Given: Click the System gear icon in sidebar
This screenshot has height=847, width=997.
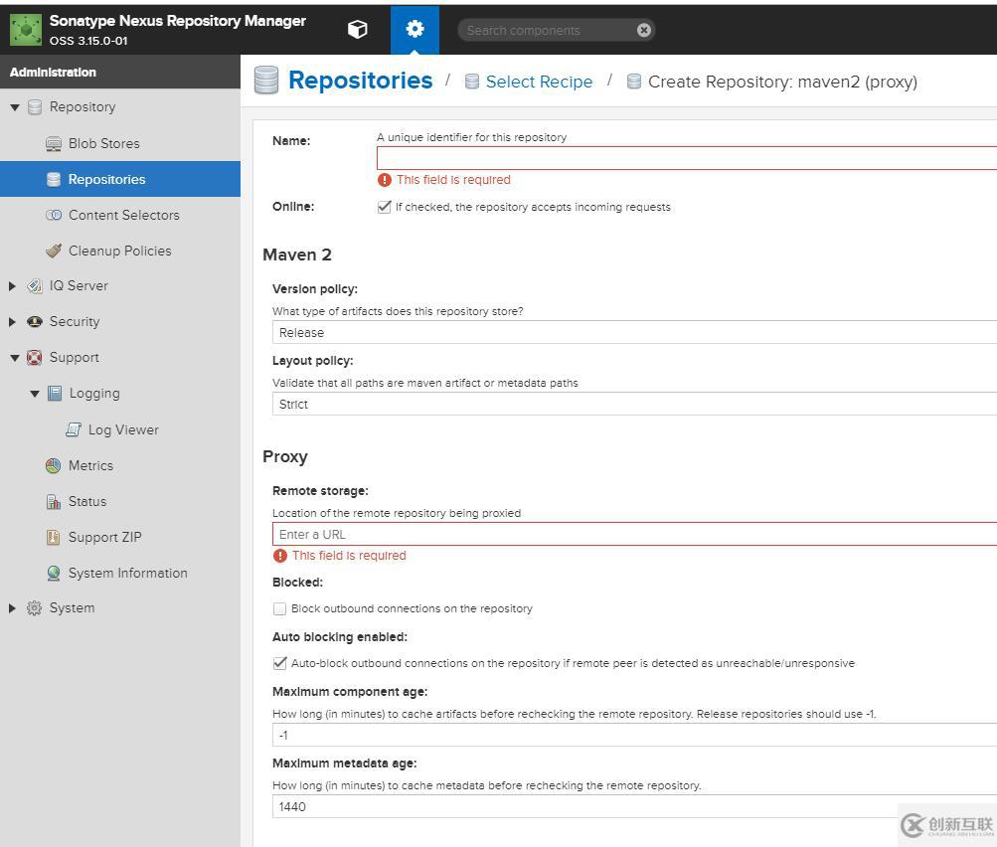Looking at the screenshot, I should (35, 607).
